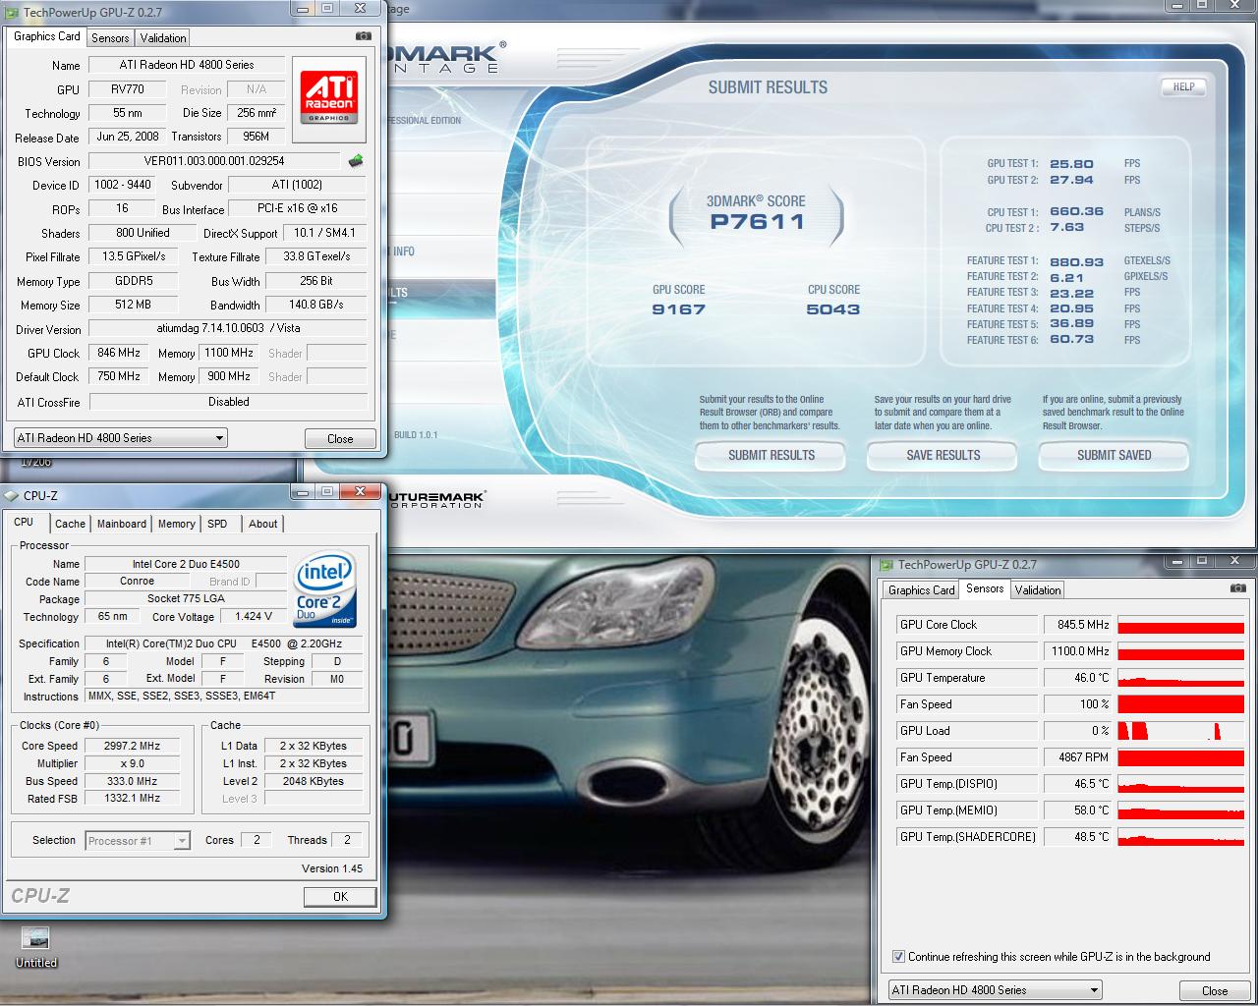Open Validation tab in lower GPU-Z window
The width and height of the screenshot is (1258, 1006).
[1038, 590]
